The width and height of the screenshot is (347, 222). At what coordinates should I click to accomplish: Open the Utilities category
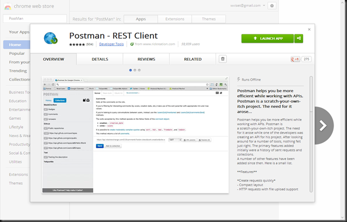tap(16, 162)
